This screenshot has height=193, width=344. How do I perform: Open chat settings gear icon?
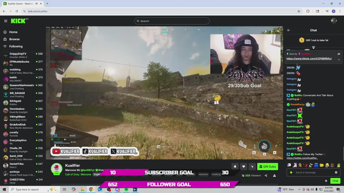pyautogui.click(x=326, y=181)
